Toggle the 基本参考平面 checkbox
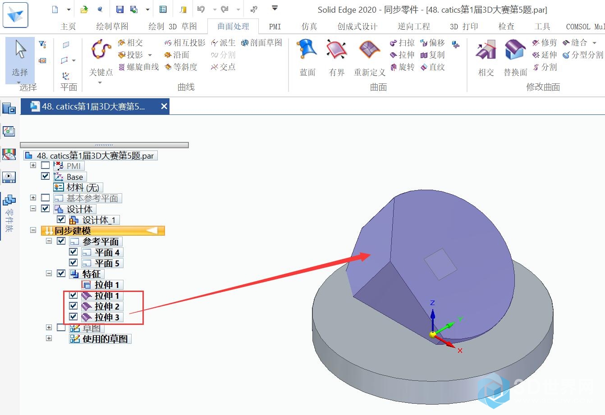The image size is (605, 415). pos(45,198)
